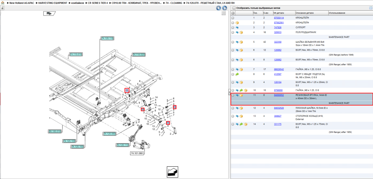This screenshot has height=179, width=373.
Task: Click the green arrow icon for part 331175
Action: click(x=241, y=124)
